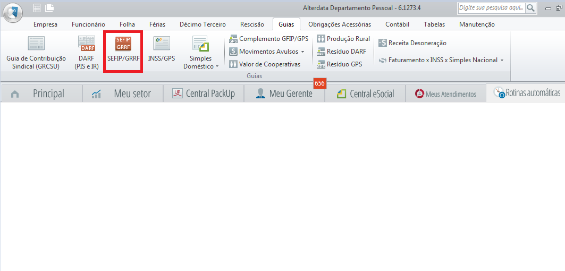Click the documents icon beside the calculator

click(49, 7)
